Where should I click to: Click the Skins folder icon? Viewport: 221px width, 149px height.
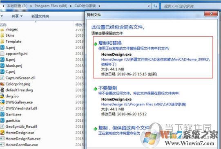tap(2, 35)
